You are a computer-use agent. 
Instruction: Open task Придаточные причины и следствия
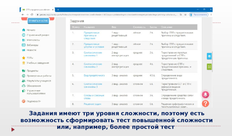[91, 35]
